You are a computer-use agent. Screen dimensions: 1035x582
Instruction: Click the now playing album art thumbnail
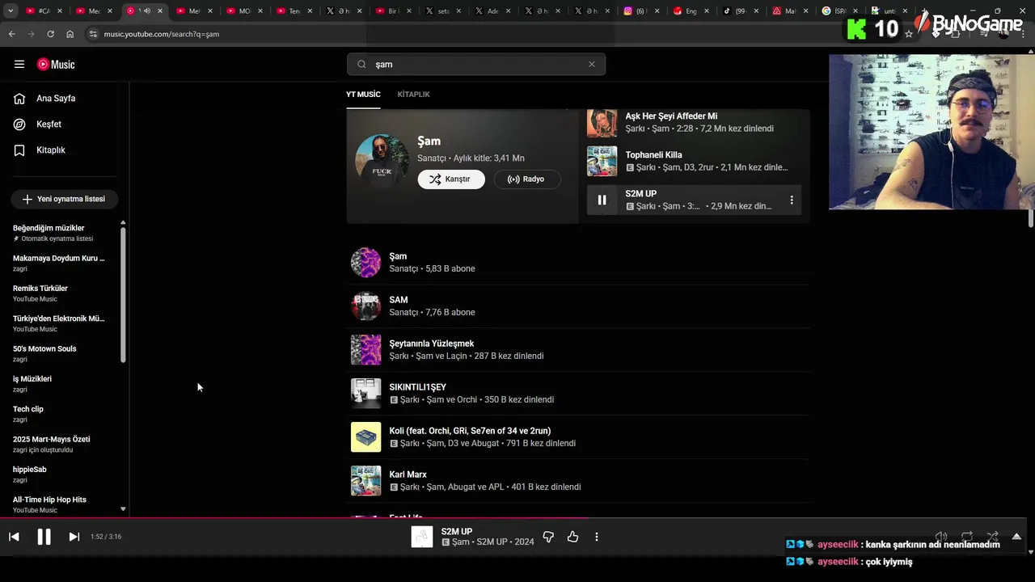click(x=422, y=537)
